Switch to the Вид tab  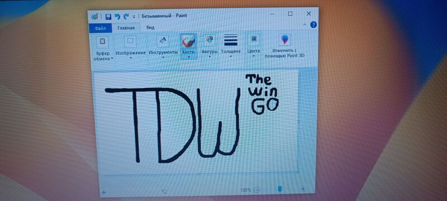[x=150, y=27]
